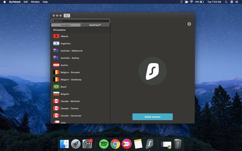242x151 pixels.
Task: Open Siri from the menu bar
Action: pos(232,2)
